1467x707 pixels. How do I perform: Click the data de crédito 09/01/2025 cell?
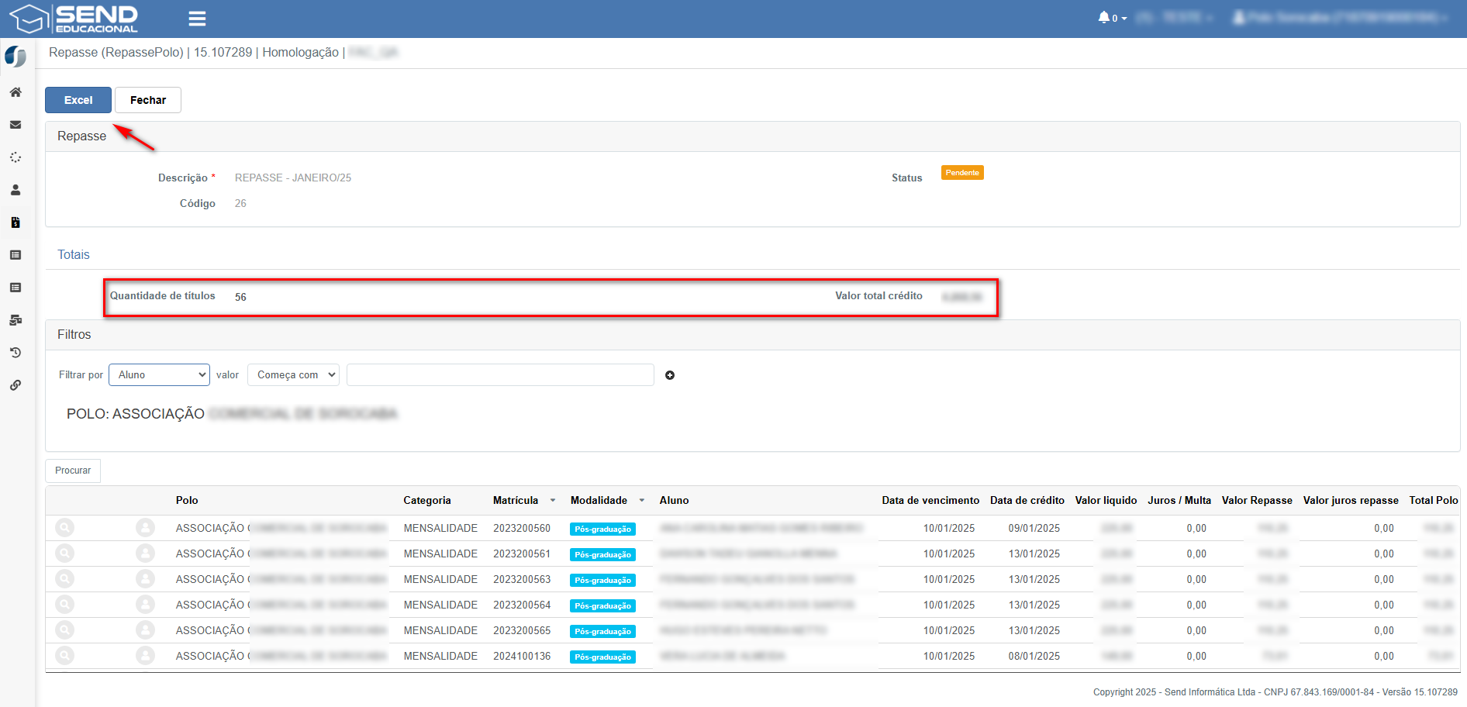pyautogui.click(x=1034, y=528)
